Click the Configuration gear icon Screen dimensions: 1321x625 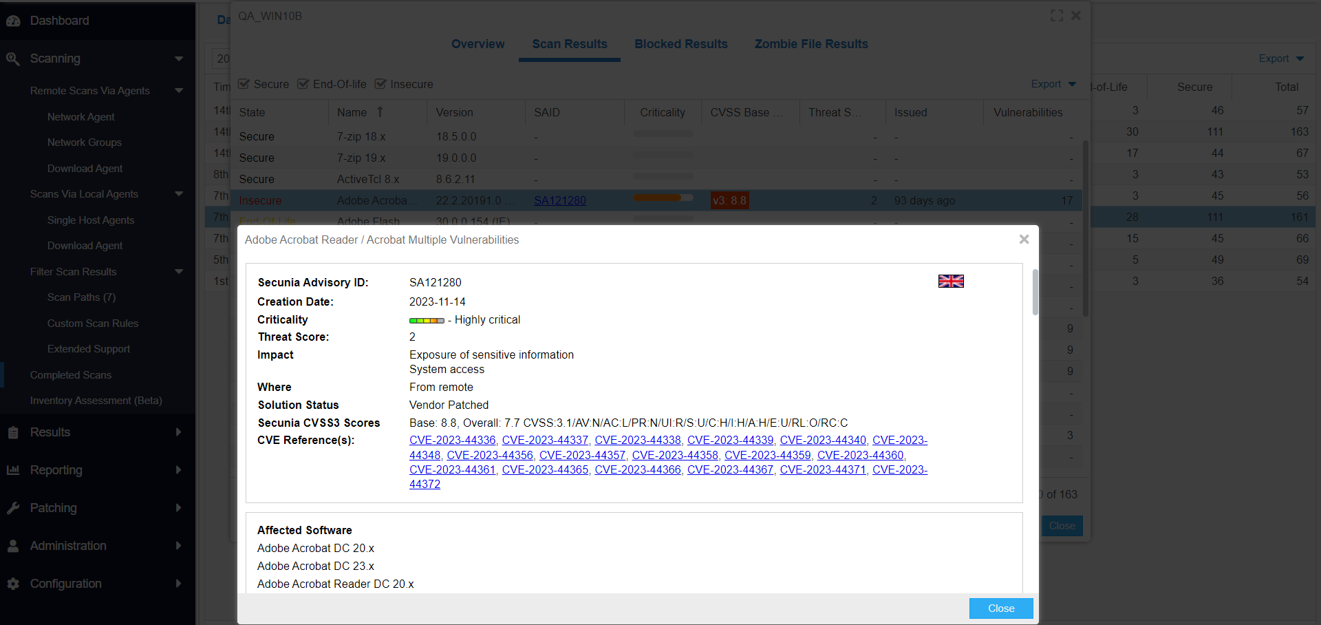click(x=13, y=584)
